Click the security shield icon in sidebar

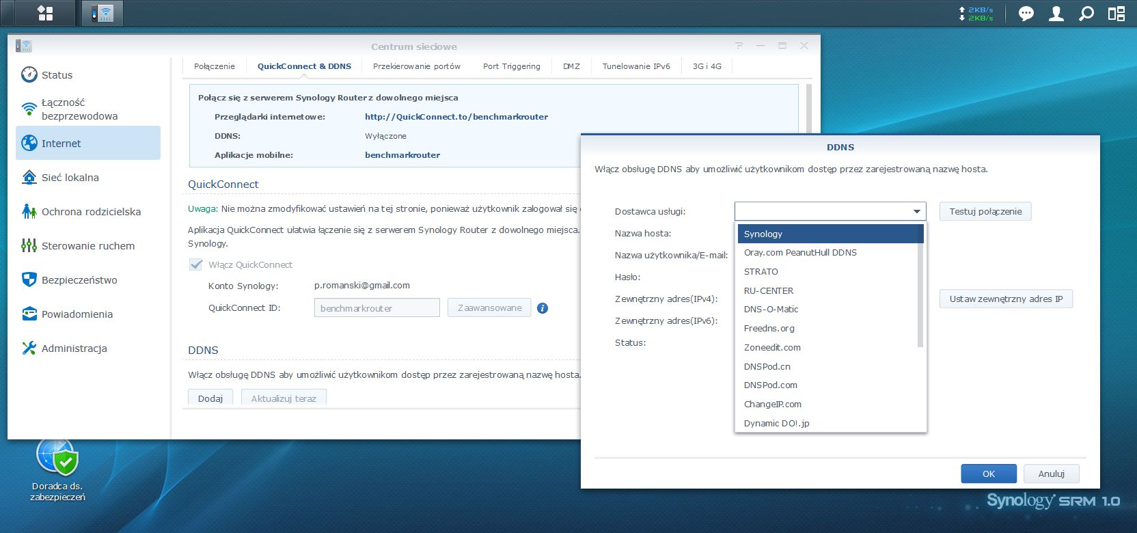tap(29, 279)
